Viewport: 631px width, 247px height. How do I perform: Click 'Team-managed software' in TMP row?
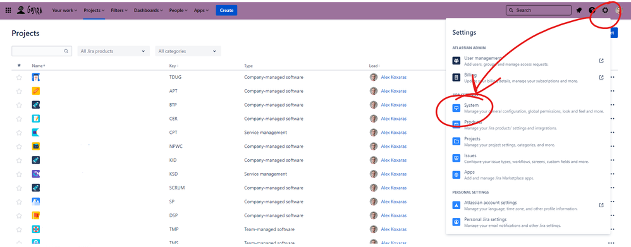point(269,229)
